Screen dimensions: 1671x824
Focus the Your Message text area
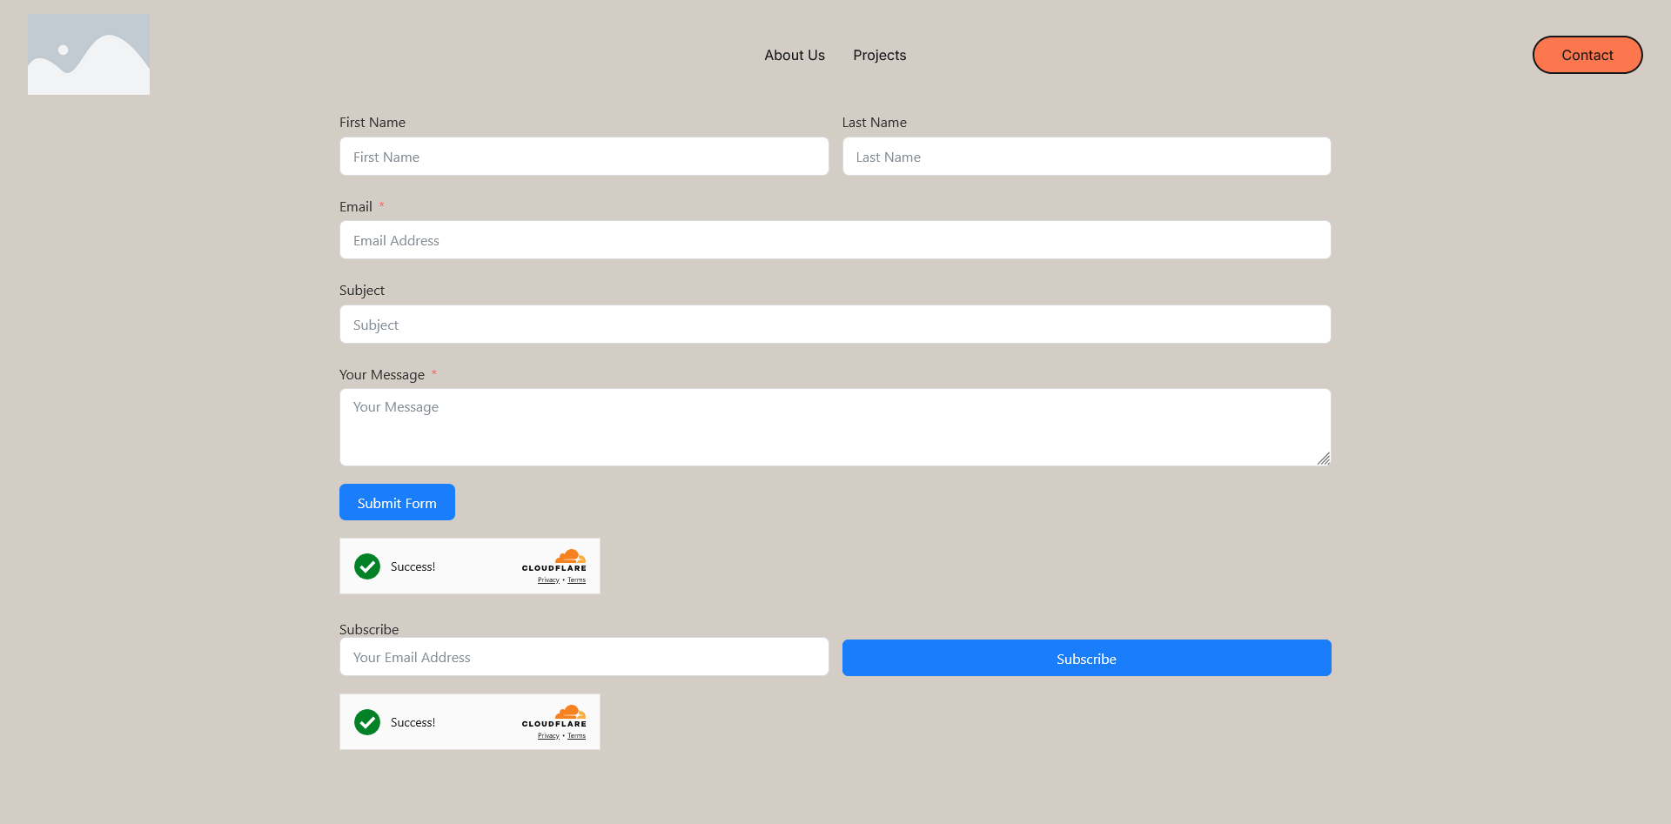(x=835, y=426)
